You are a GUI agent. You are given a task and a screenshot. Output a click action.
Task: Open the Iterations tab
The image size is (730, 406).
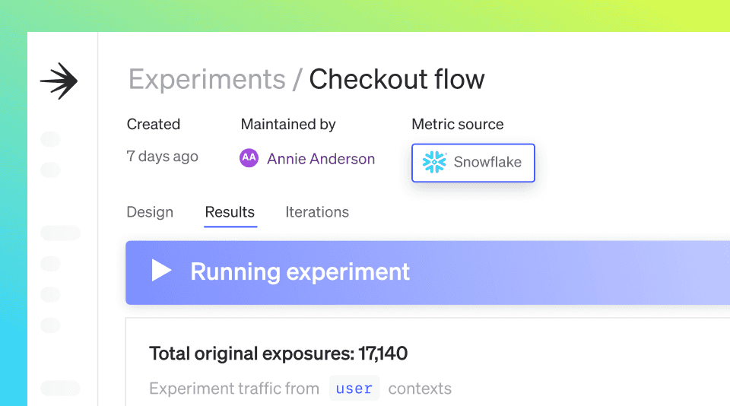(317, 212)
